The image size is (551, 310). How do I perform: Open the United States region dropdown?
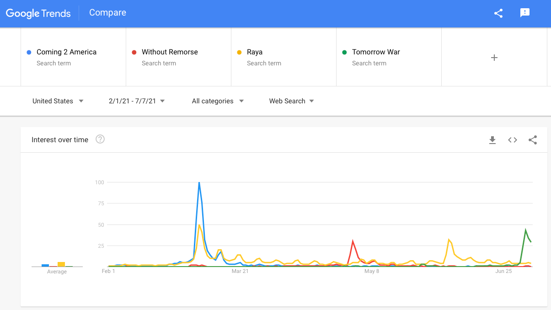pos(58,101)
